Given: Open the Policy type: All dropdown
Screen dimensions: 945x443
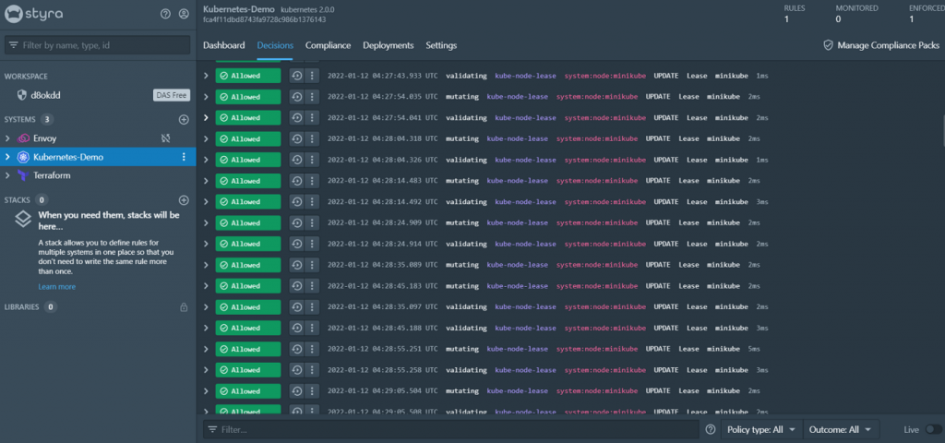Looking at the screenshot, I should tap(761, 430).
